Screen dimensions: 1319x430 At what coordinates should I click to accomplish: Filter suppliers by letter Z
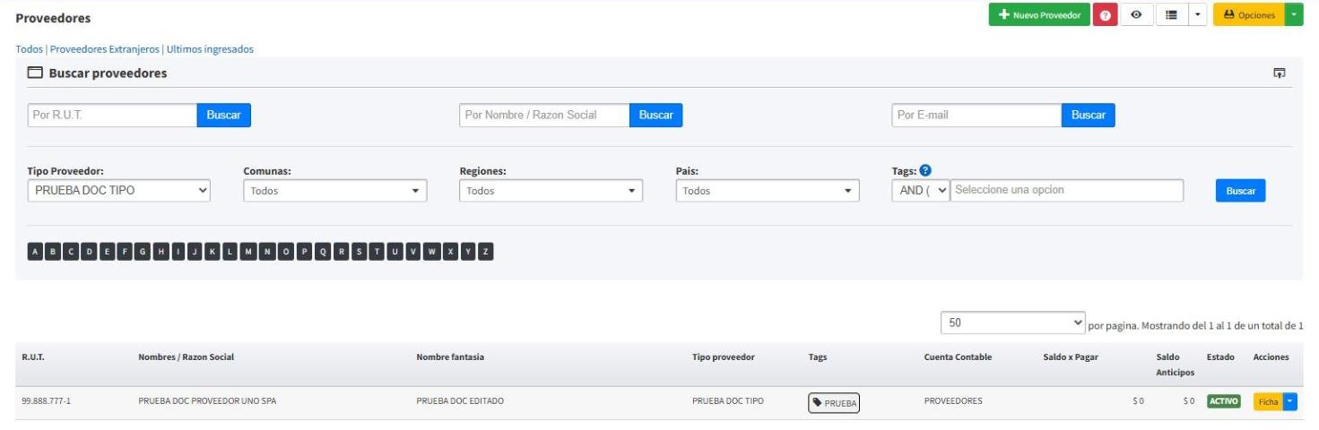[486, 253]
